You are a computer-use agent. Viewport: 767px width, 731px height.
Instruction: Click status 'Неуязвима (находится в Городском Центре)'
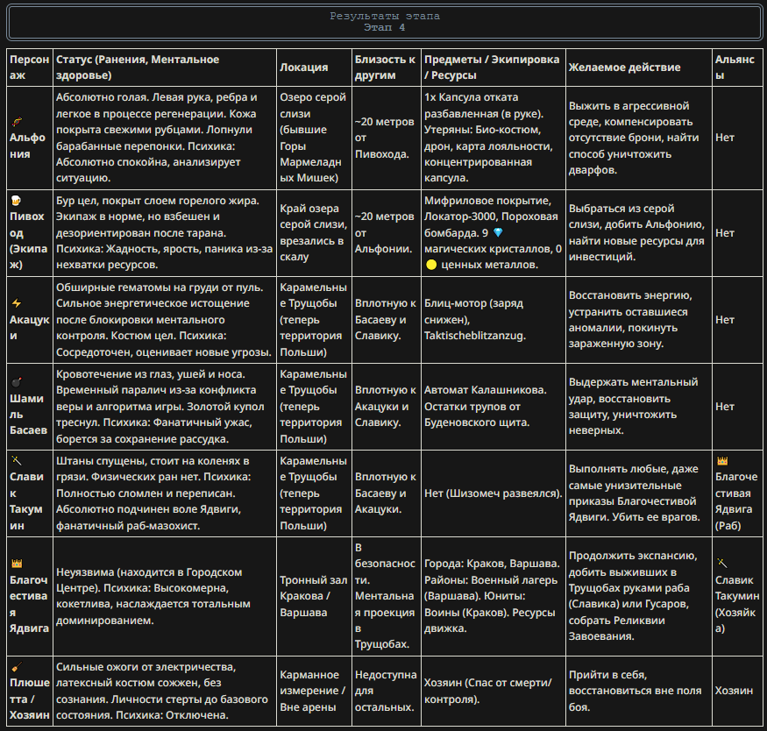(153, 596)
